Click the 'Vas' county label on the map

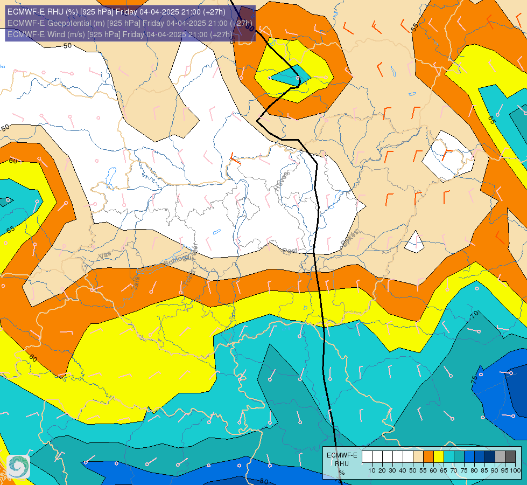105,256
